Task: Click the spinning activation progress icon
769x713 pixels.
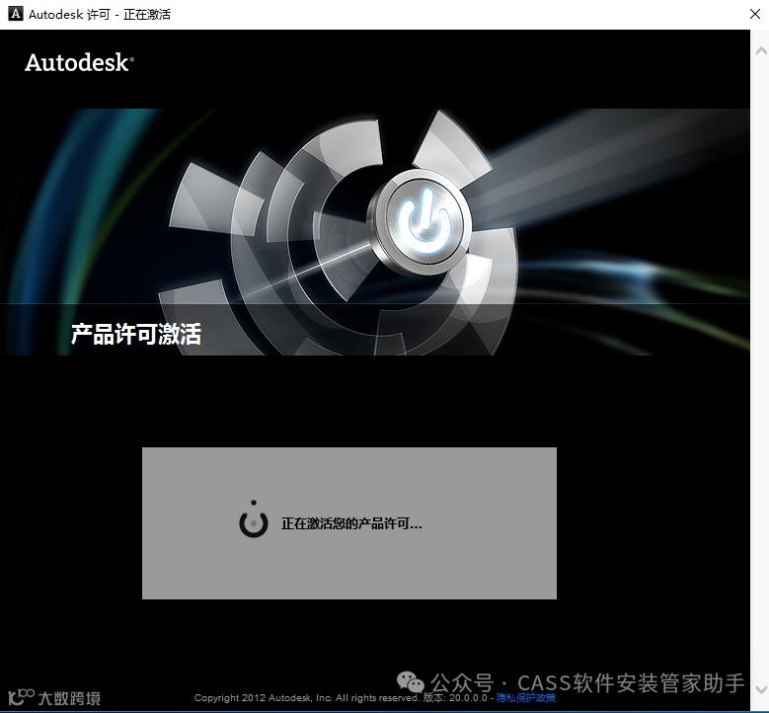Action: coord(254,519)
